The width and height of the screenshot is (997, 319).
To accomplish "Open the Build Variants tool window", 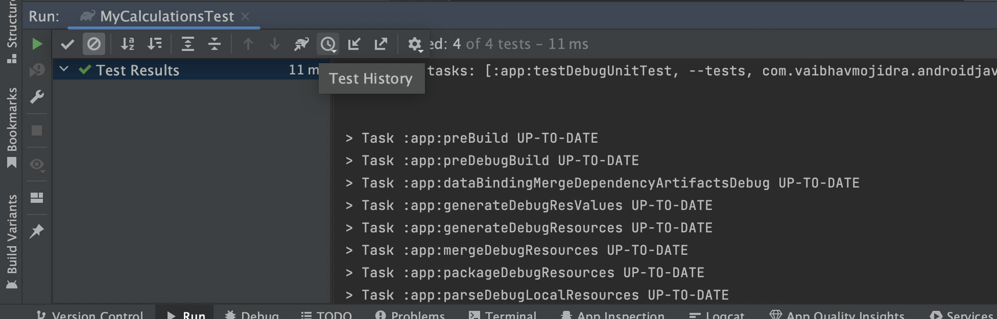I will click(11, 242).
